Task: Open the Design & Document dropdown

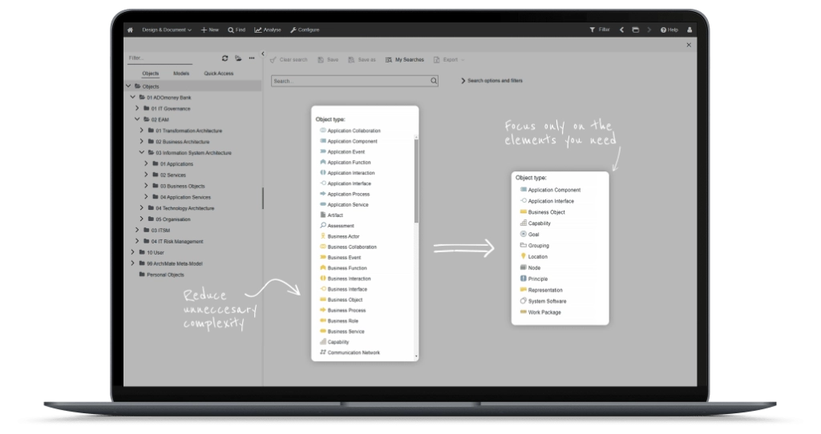Action: [167, 30]
